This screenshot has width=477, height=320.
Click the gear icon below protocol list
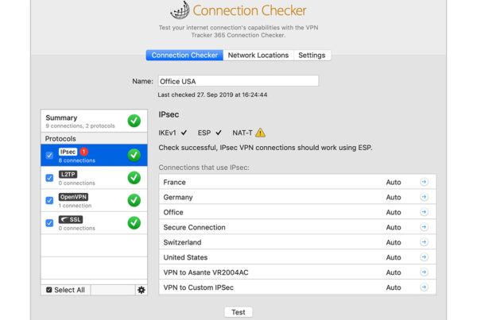coord(142,290)
